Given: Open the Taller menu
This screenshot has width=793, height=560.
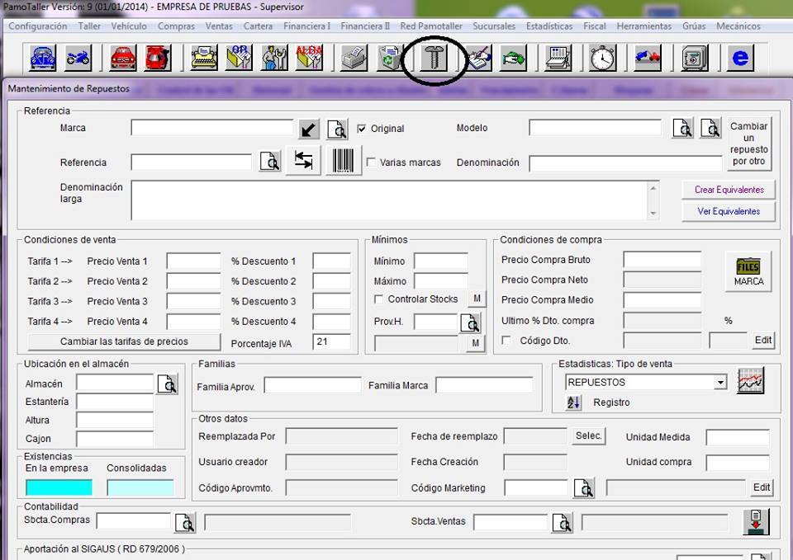Looking at the screenshot, I should click(x=89, y=26).
